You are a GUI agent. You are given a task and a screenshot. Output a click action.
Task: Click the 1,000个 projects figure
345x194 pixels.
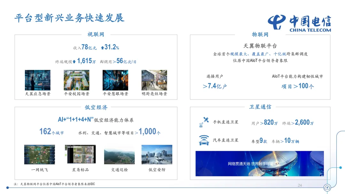(x=149, y=131)
